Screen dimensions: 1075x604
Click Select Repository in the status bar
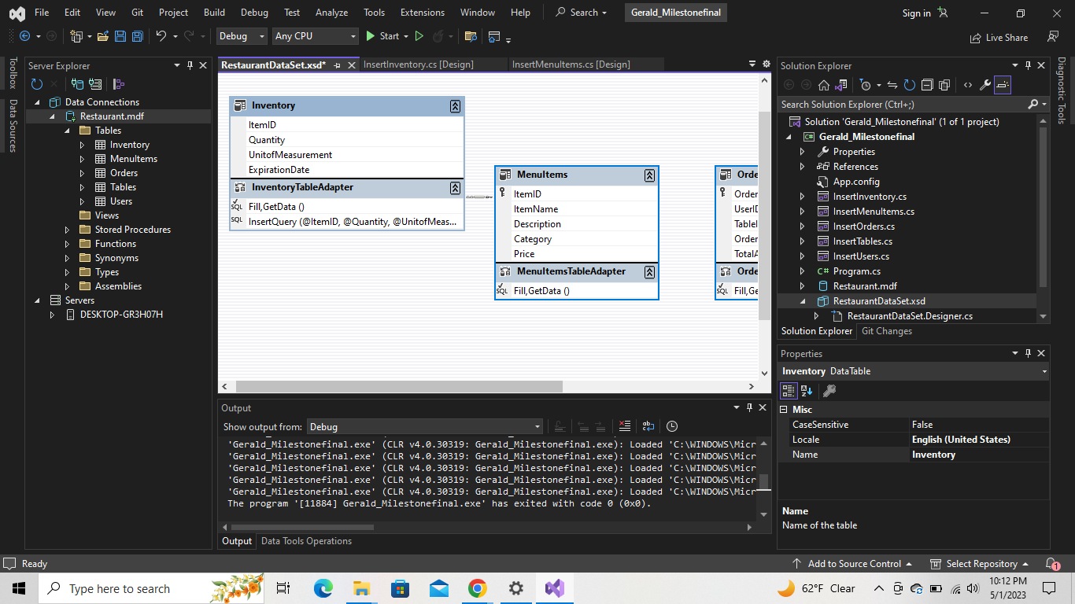coord(979,563)
